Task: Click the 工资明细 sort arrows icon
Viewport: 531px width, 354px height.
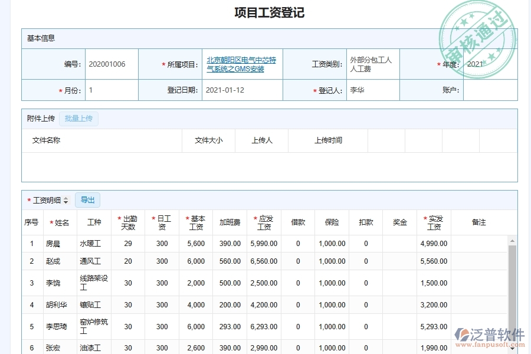Action: point(66,201)
